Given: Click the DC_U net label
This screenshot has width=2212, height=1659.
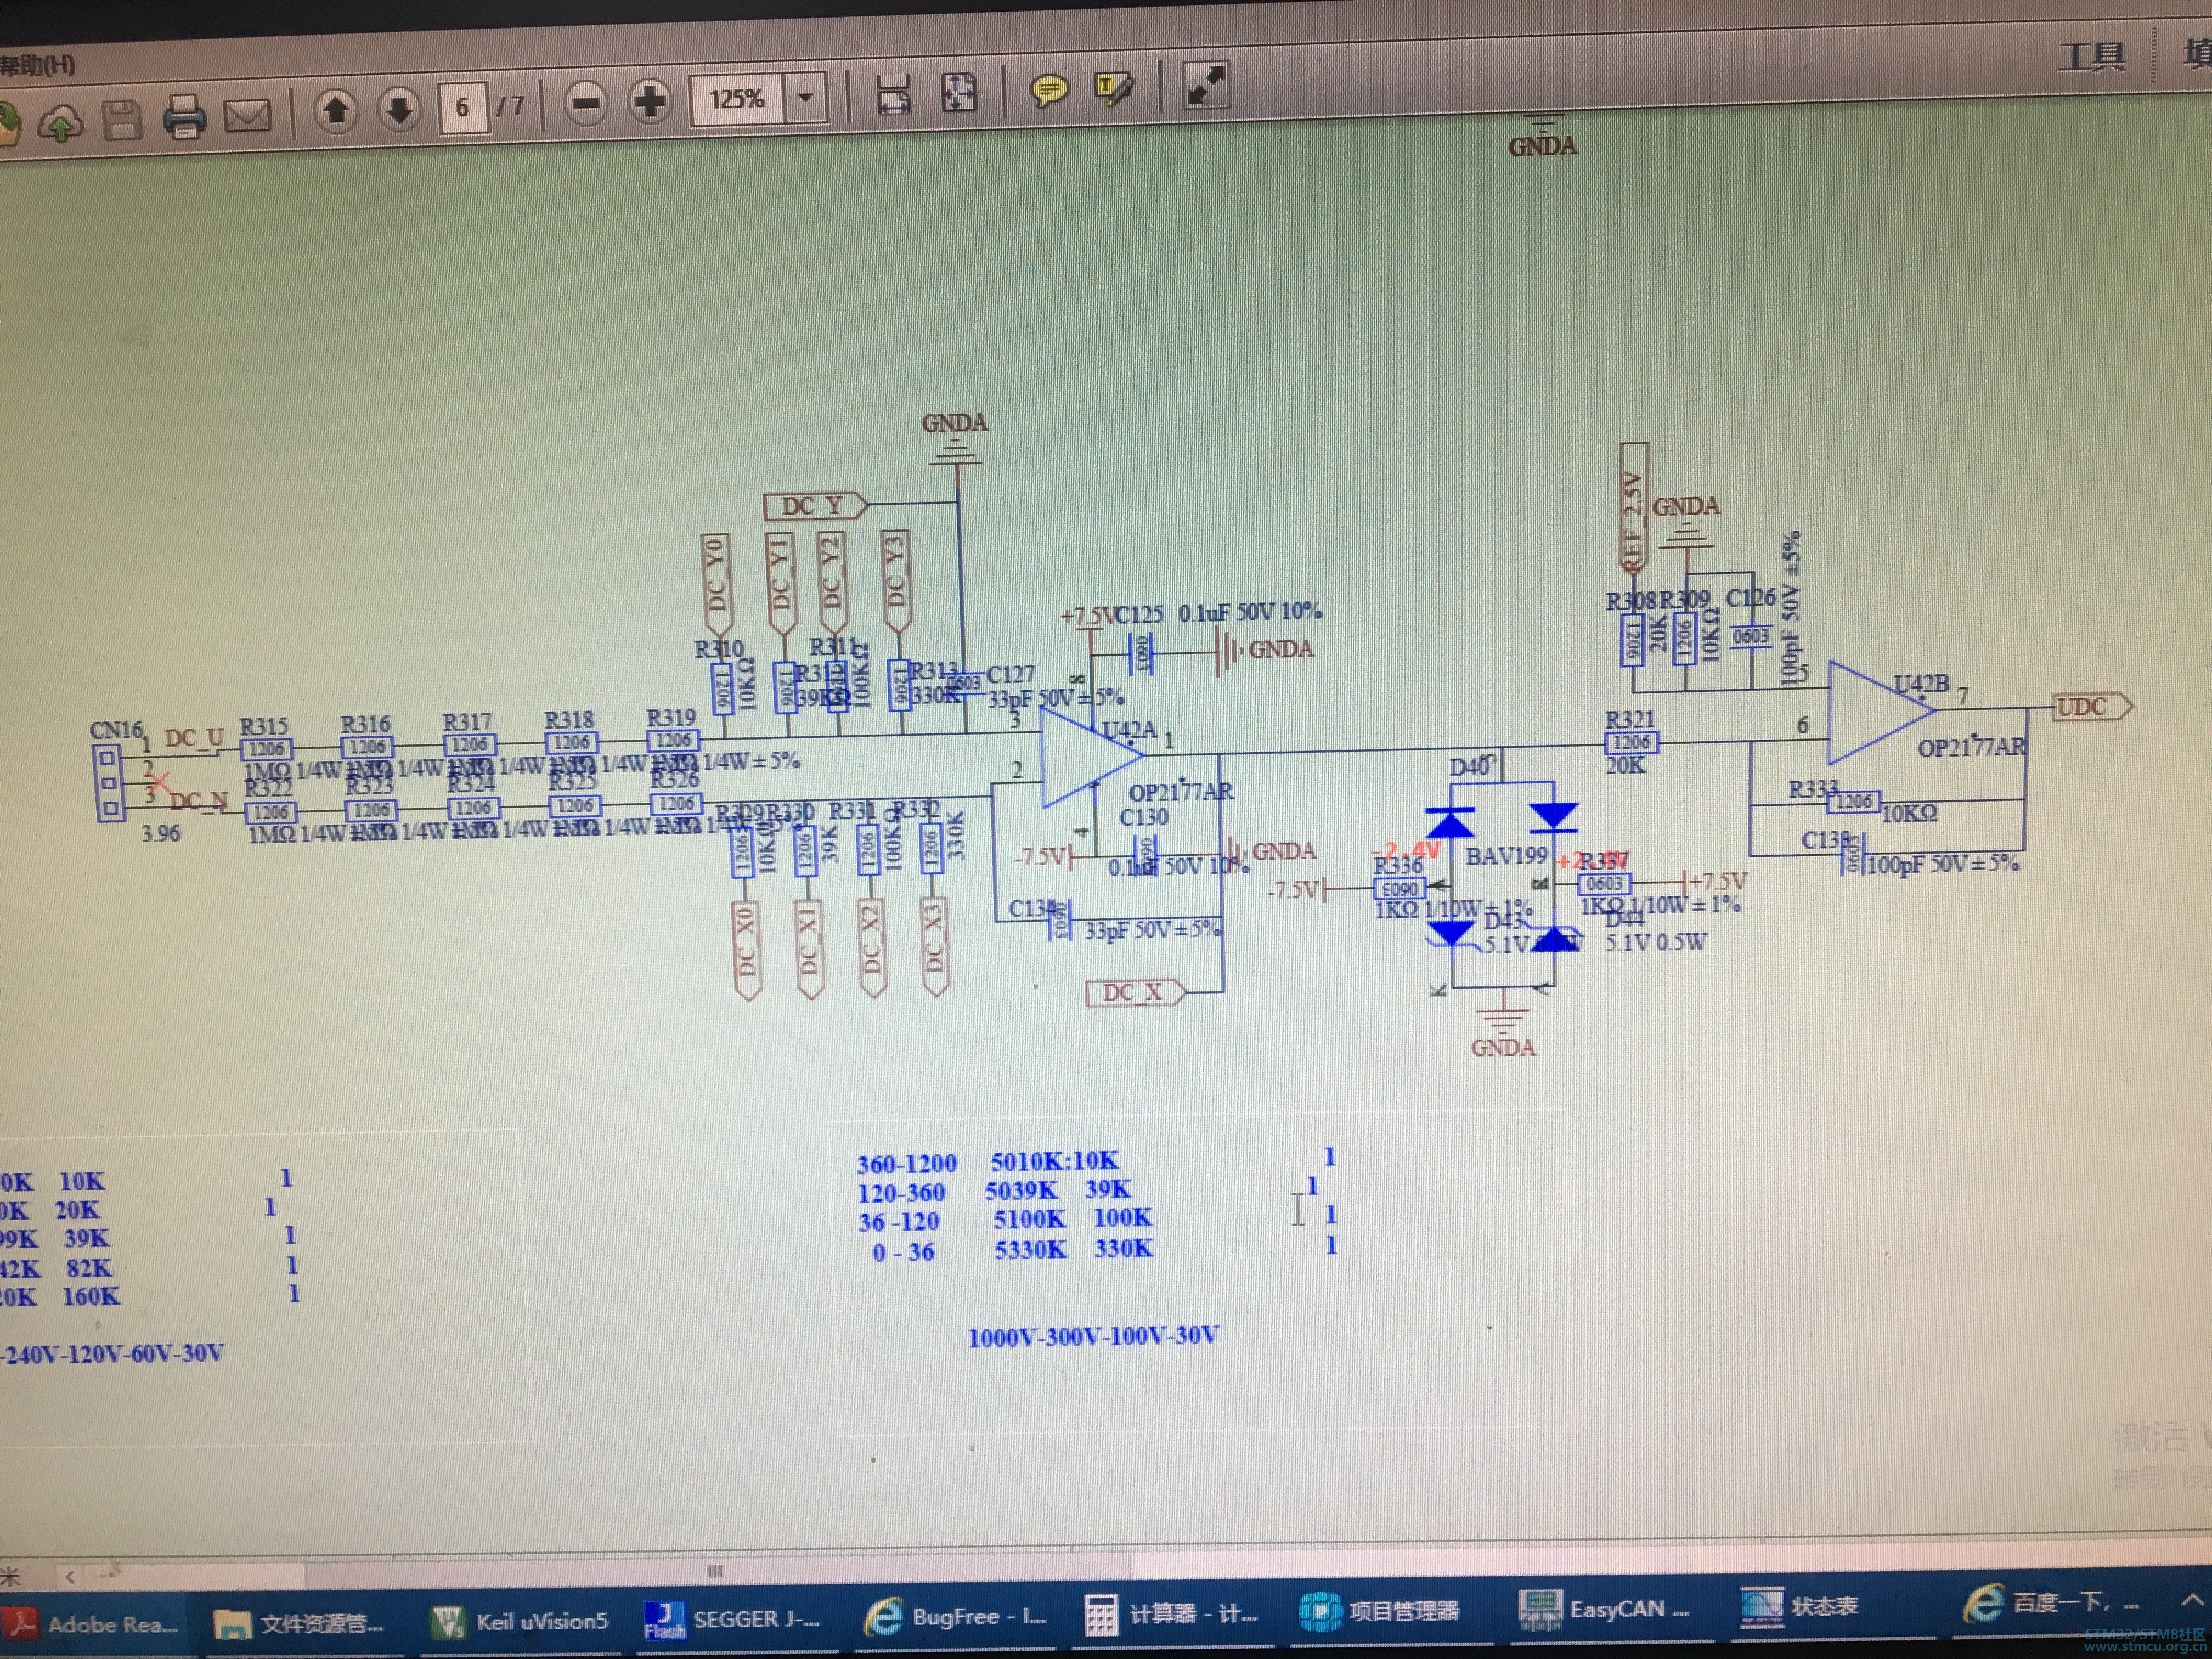Looking at the screenshot, I should click(194, 738).
